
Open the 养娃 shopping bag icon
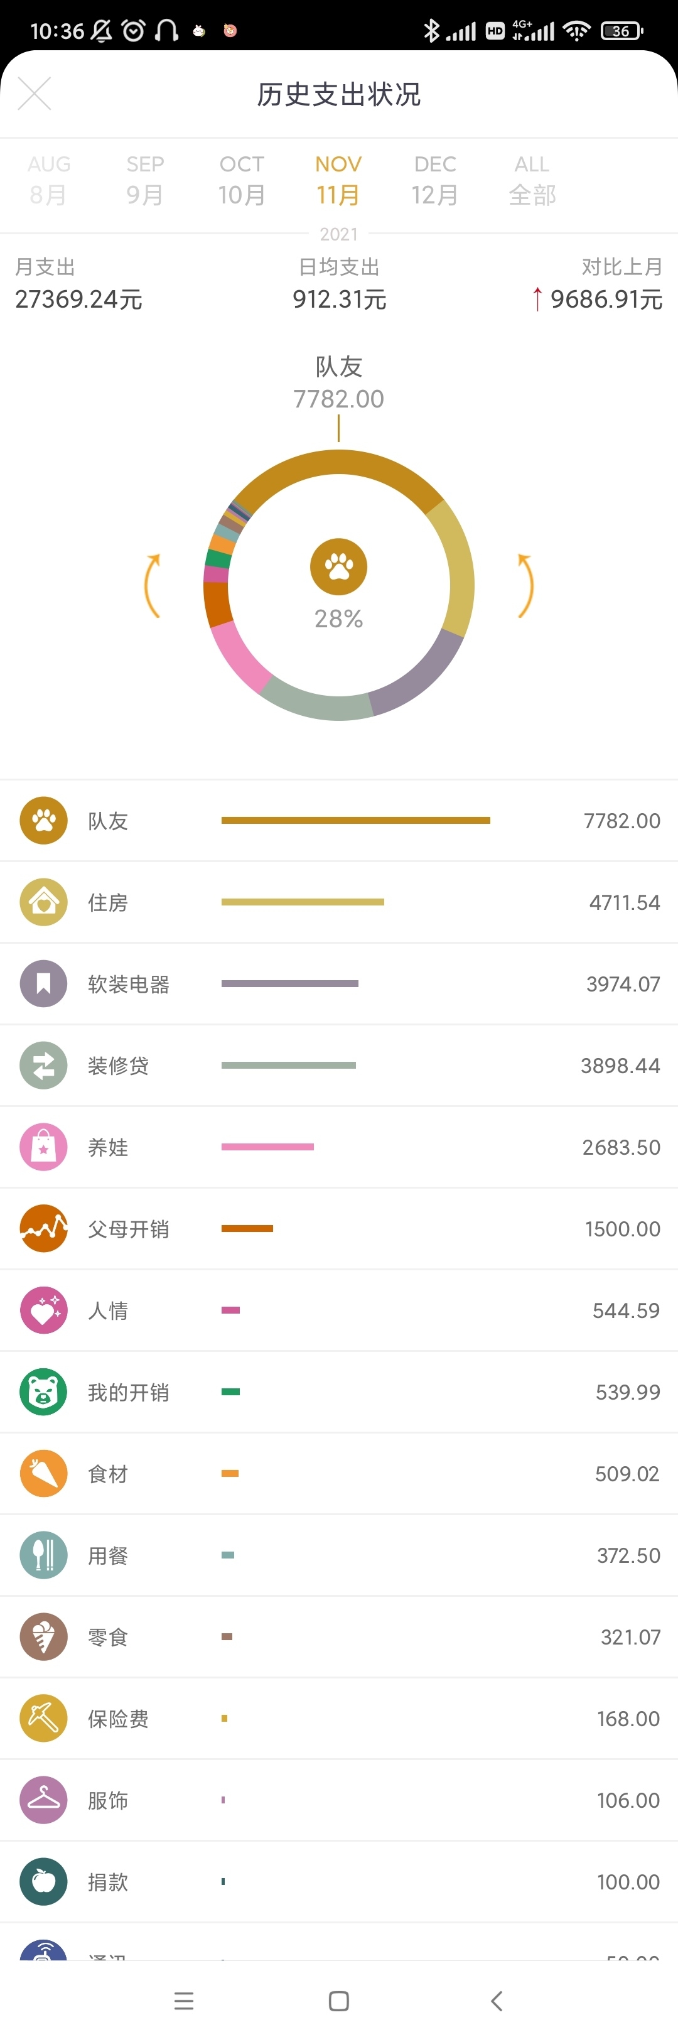tap(43, 1147)
